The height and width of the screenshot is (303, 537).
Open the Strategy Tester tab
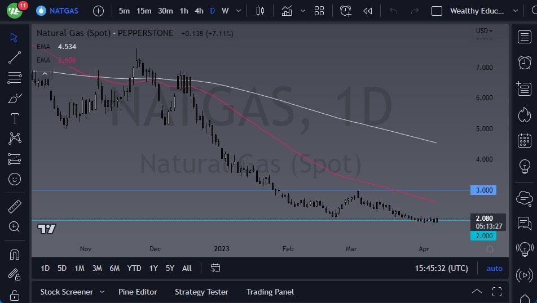click(201, 292)
